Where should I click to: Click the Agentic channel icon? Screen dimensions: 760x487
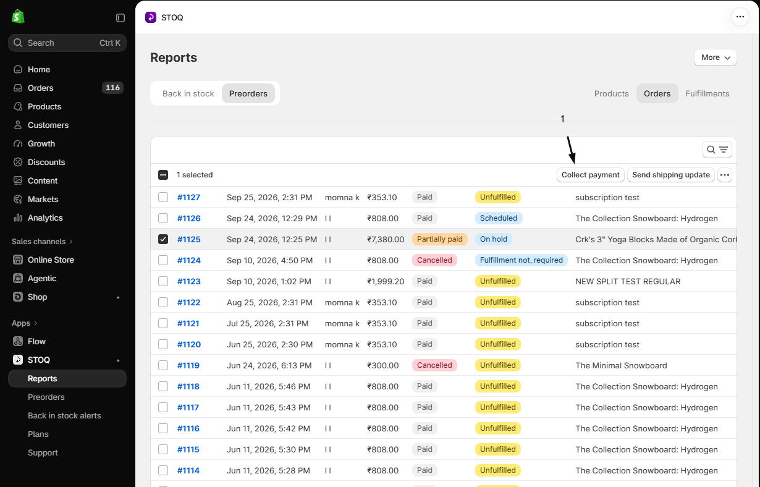(x=18, y=278)
